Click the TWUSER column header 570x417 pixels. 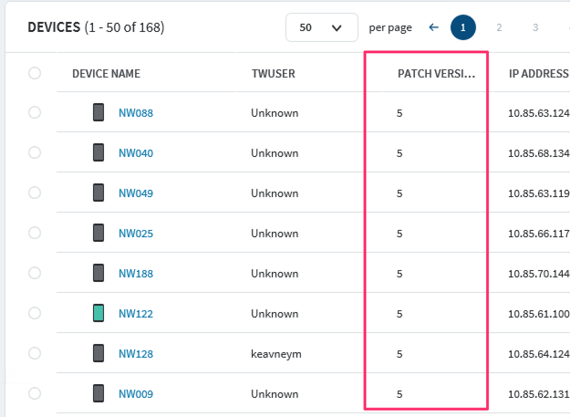pos(273,73)
